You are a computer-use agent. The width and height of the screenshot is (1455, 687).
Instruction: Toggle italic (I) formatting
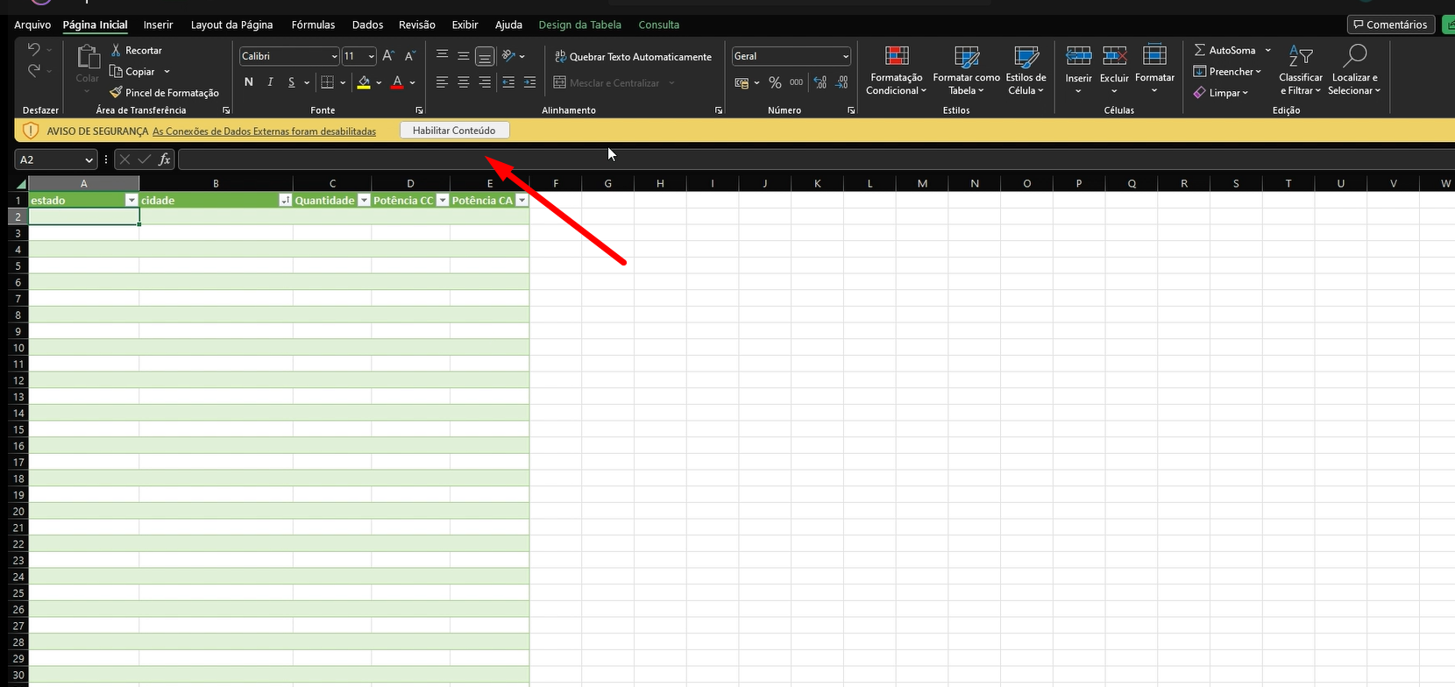click(x=270, y=82)
